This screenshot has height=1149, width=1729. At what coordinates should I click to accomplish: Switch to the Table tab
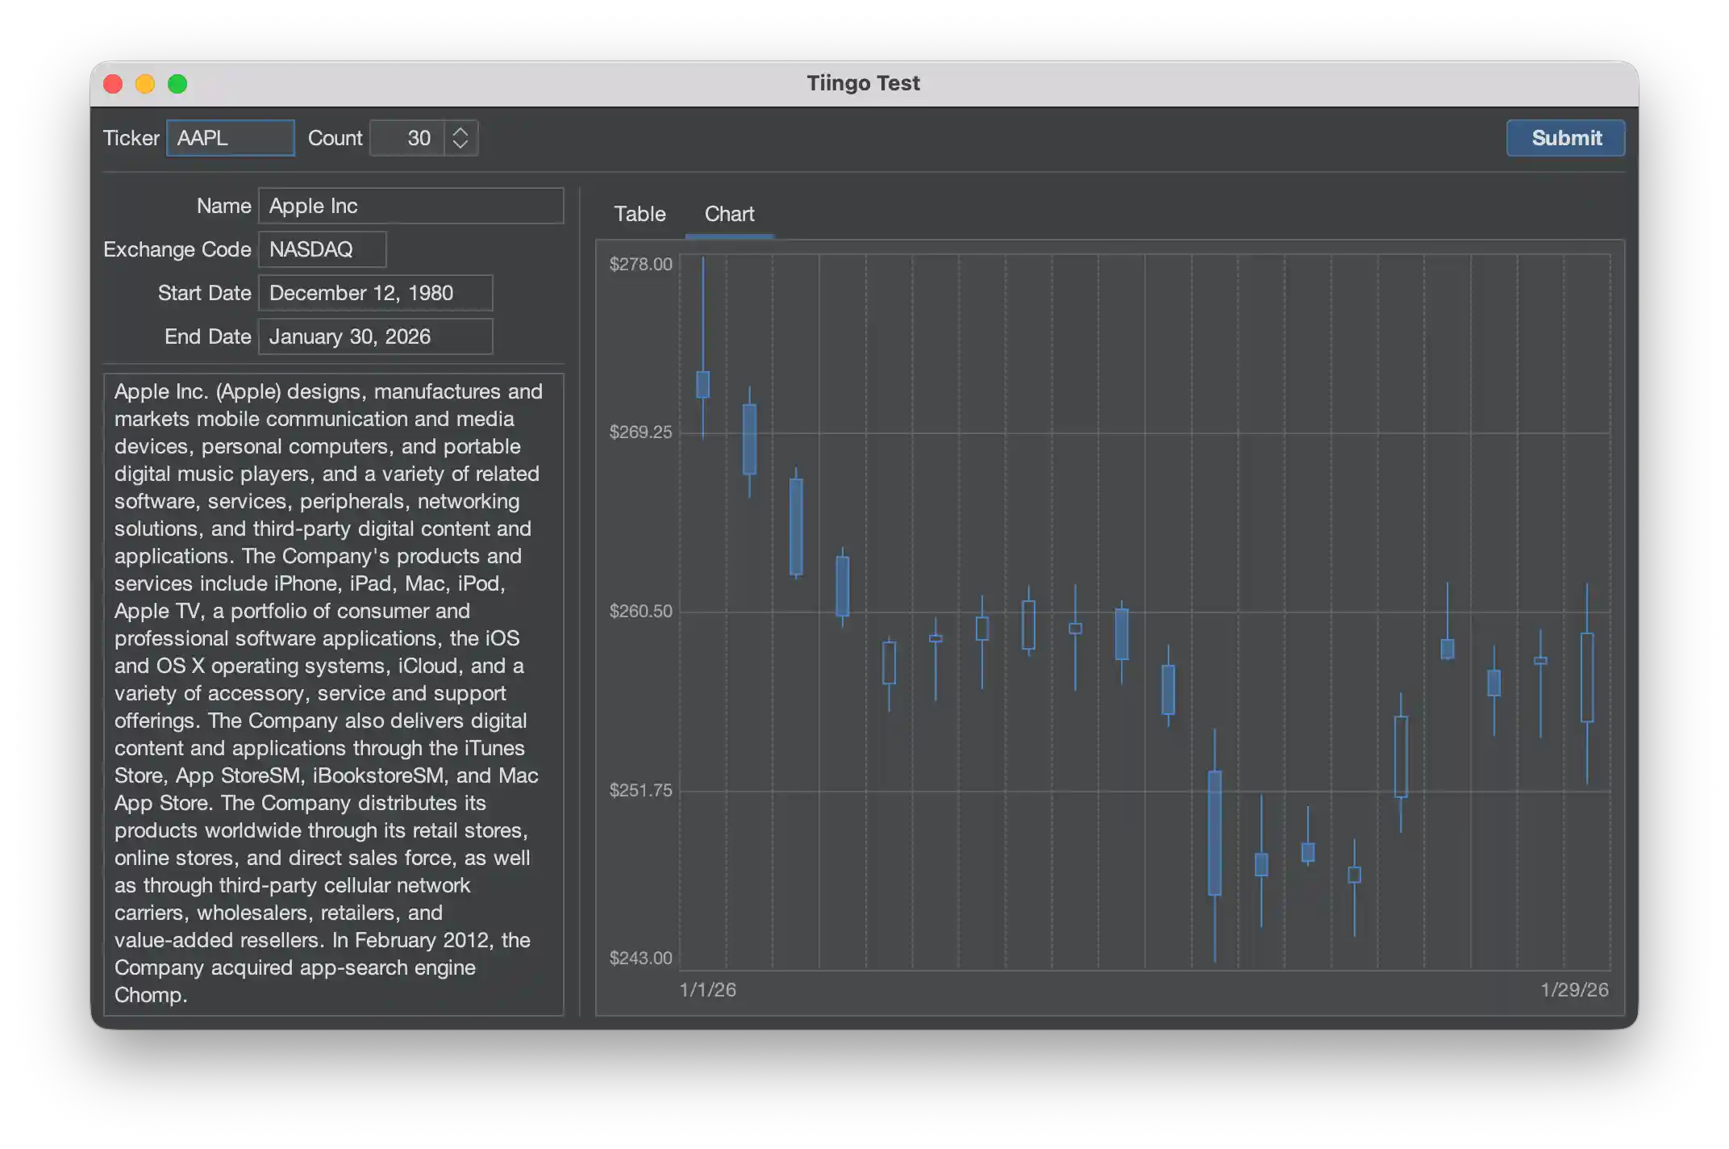(x=640, y=214)
